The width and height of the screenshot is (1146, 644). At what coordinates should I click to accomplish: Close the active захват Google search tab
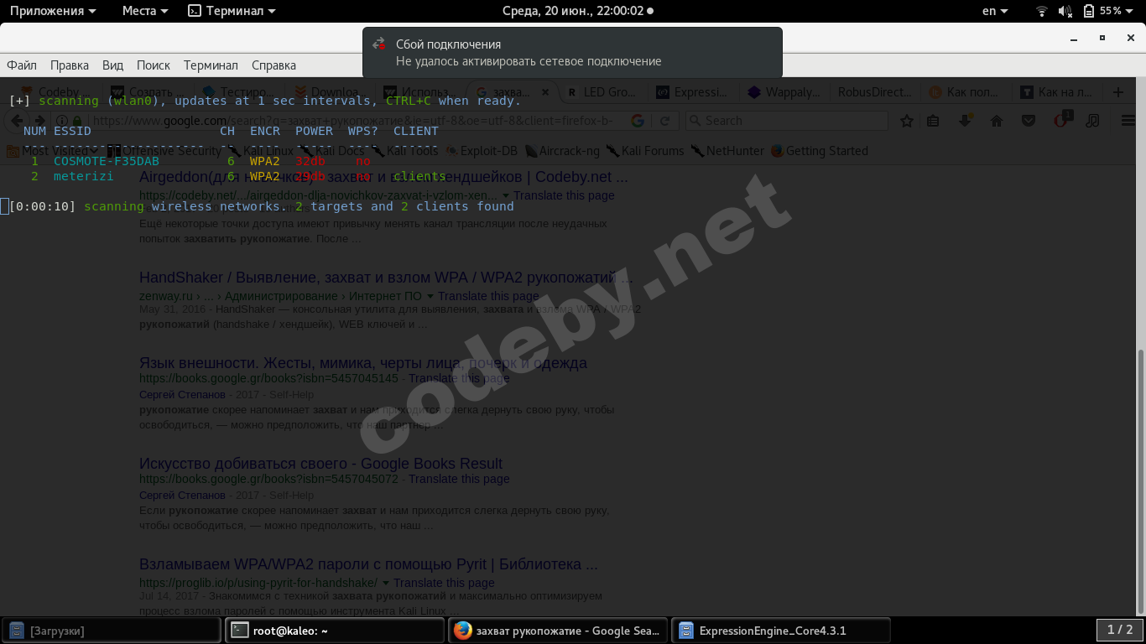[x=545, y=92]
